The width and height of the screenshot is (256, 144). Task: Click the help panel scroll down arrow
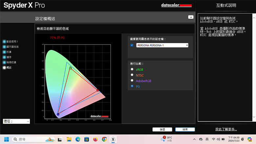pos(254,117)
